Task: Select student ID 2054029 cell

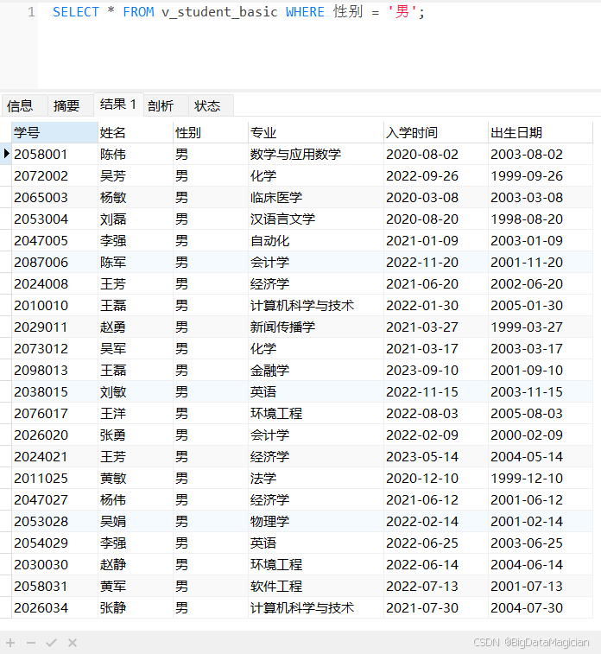Action: pyautogui.click(x=55, y=543)
